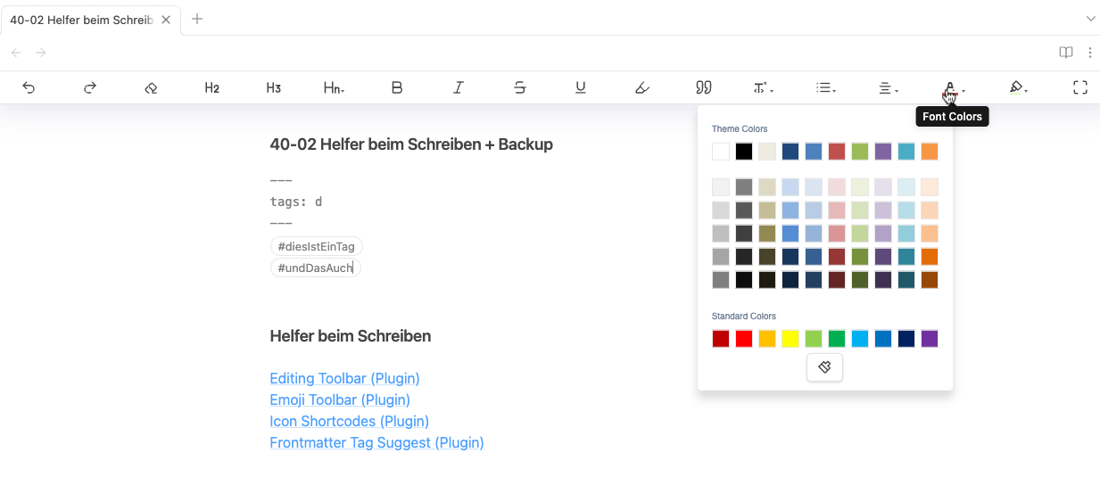Open the Editing Toolbar (Plugin) link

click(x=344, y=378)
